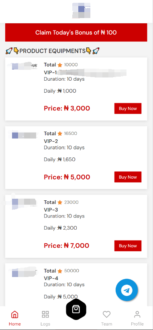Go to Home via house icon

point(14,314)
